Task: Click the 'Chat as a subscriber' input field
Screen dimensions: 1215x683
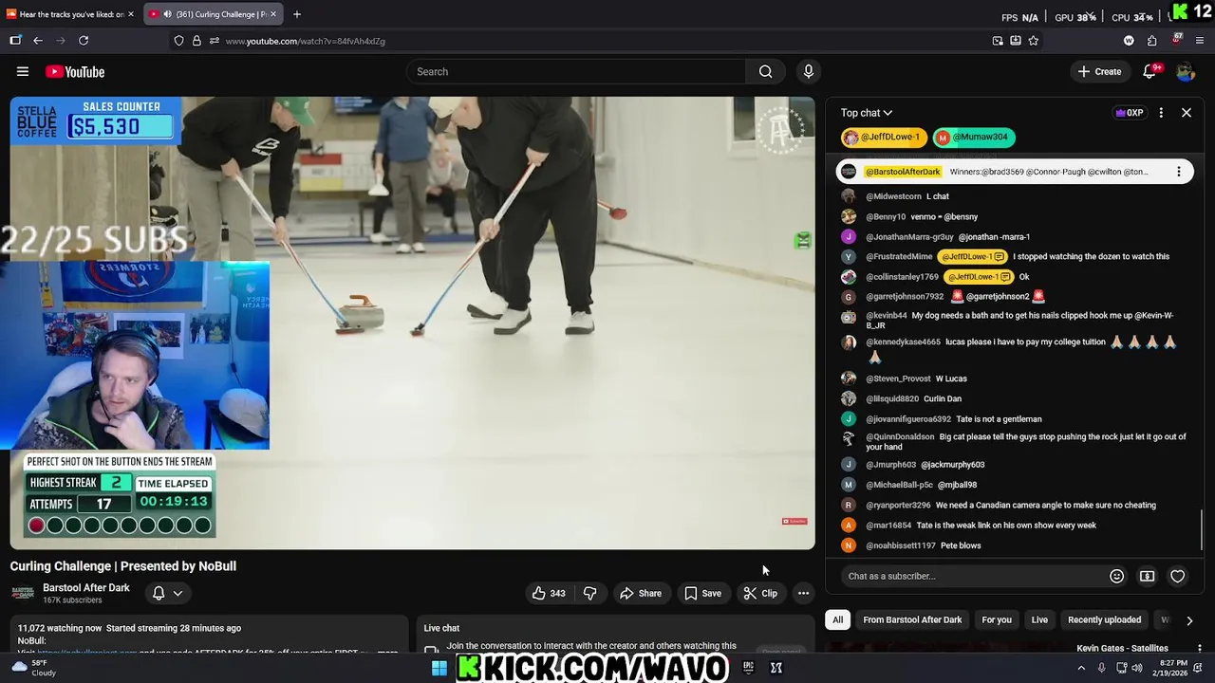Action: click(975, 576)
